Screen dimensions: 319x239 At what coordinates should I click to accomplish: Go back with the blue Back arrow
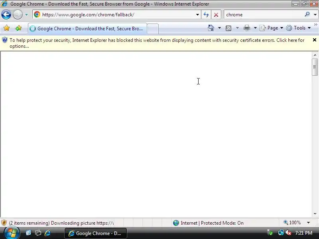click(x=6, y=15)
